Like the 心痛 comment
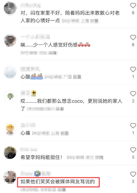Viewport: 137px width, 193px height. tap(133, 126)
